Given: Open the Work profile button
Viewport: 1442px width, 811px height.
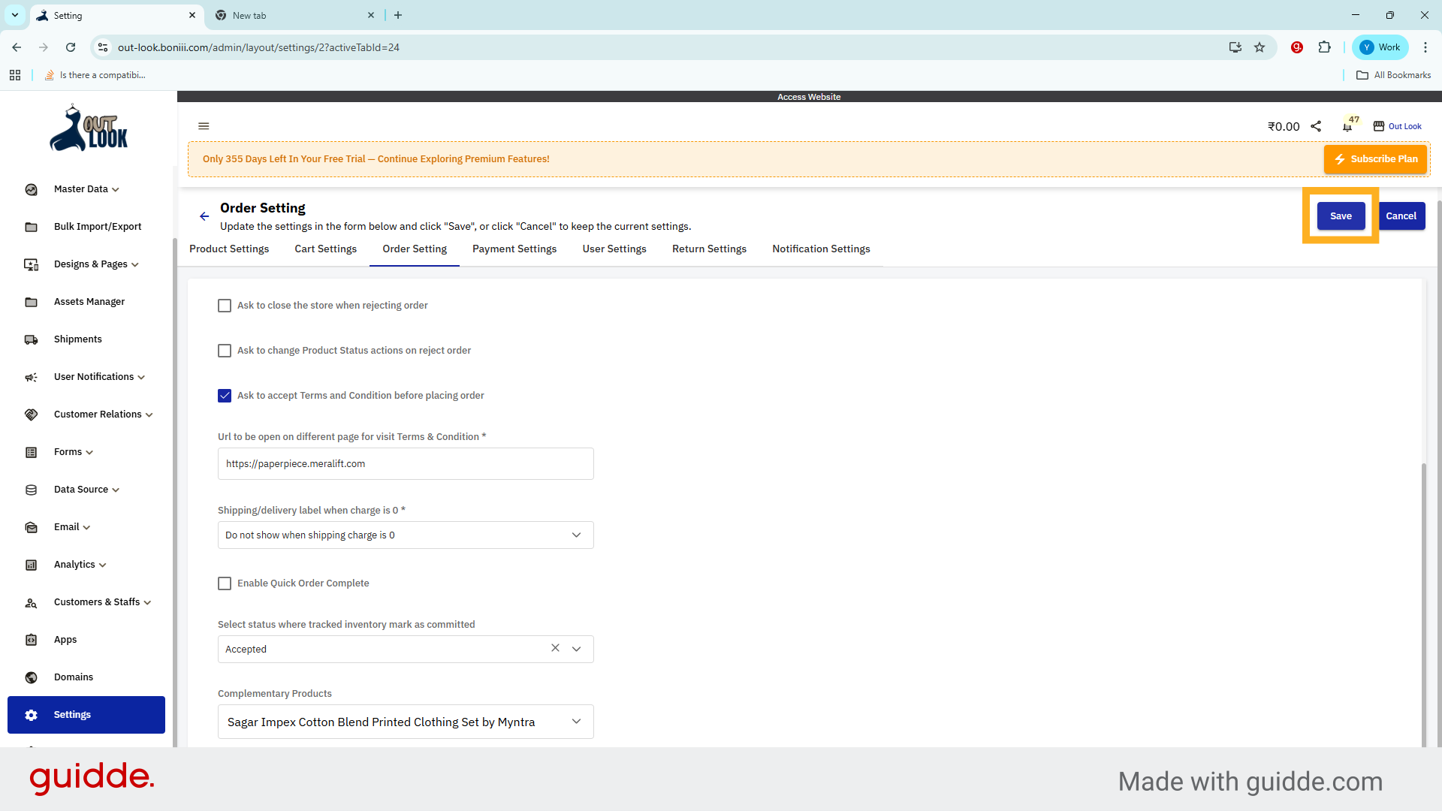Looking at the screenshot, I should (x=1380, y=47).
